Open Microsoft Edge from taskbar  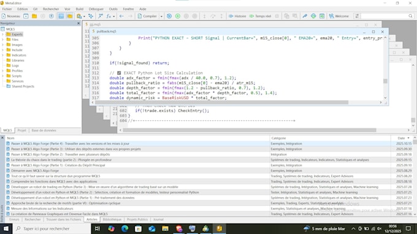point(124,229)
